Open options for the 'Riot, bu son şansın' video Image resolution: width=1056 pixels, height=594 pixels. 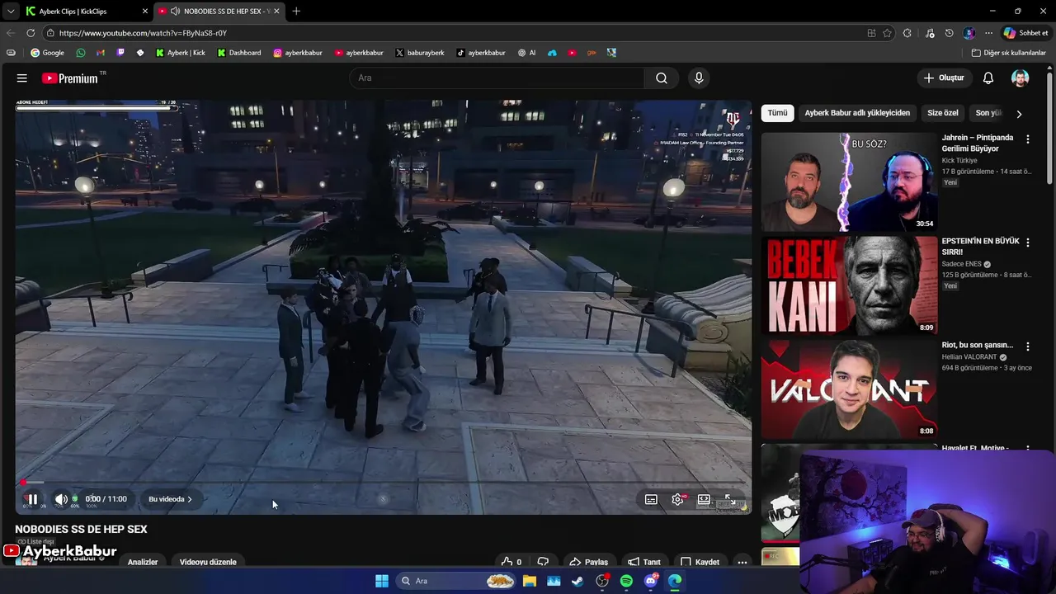[x=1027, y=347]
